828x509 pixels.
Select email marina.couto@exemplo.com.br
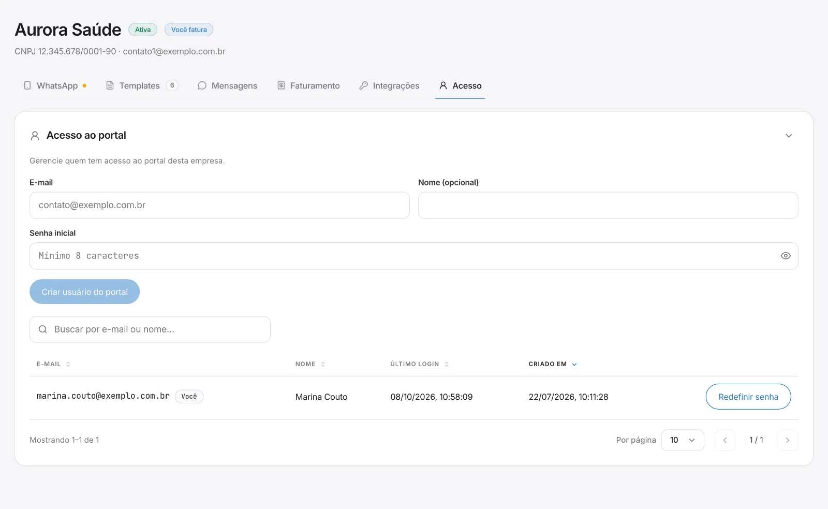point(103,396)
